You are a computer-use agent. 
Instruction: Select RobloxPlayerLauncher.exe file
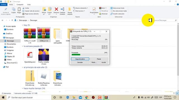tap(44, 78)
